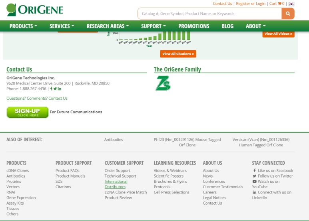Focus the catalog search input field
The width and height of the screenshot is (309, 221).
[x=210, y=14]
